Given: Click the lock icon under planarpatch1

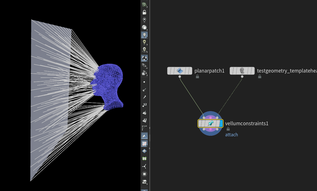Looking at the screenshot, I should (198, 77).
